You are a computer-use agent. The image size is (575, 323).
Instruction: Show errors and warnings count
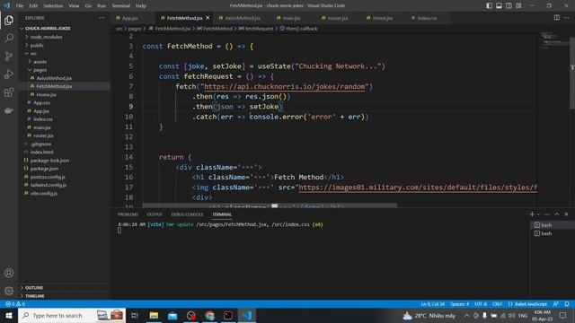15,304
